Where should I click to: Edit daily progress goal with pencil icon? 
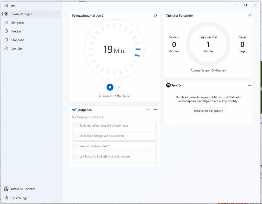click(x=249, y=16)
